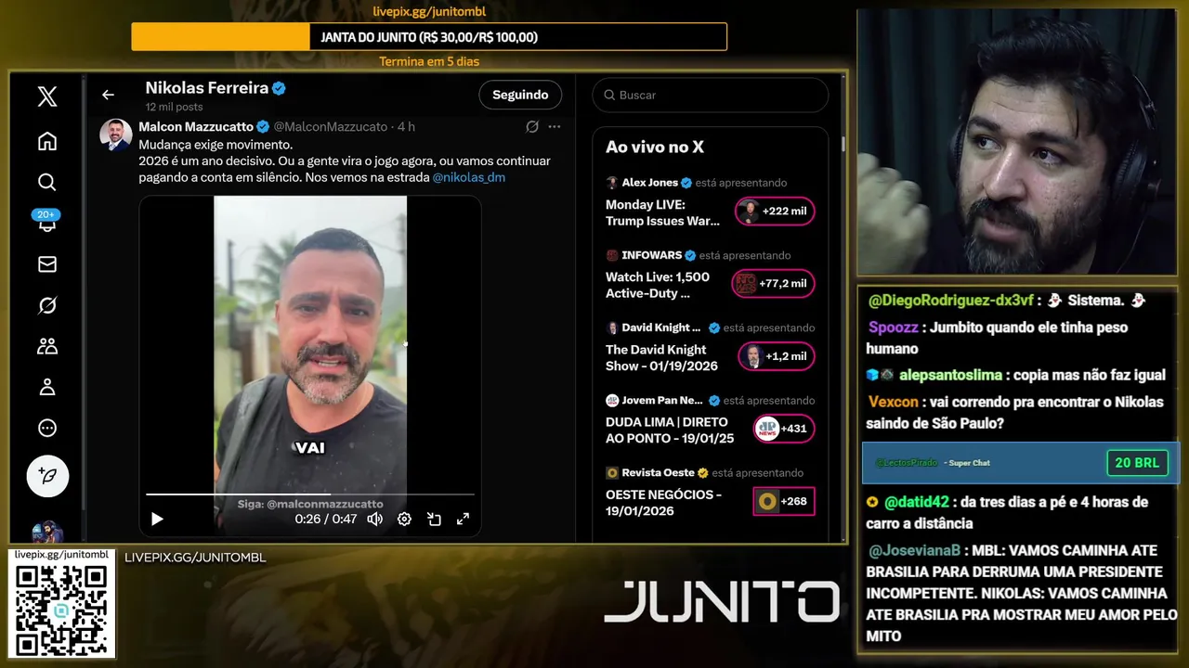1189x668 pixels.
Task: Open Grok icon in sidebar
Action: point(47,305)
